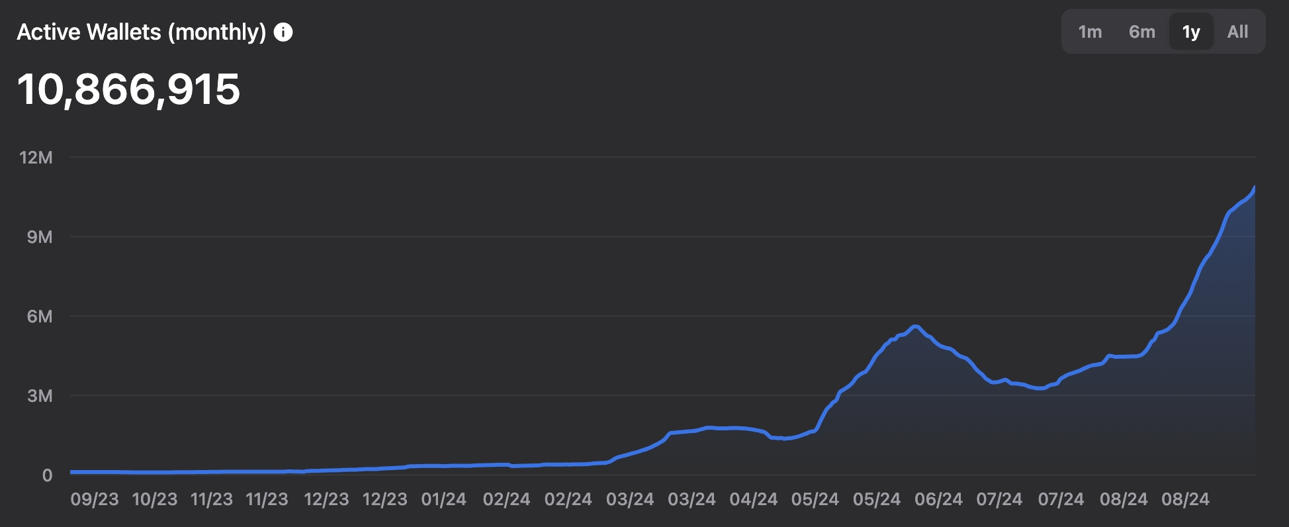
Task: Select the 6m time range
Action: pos(1142,32)
